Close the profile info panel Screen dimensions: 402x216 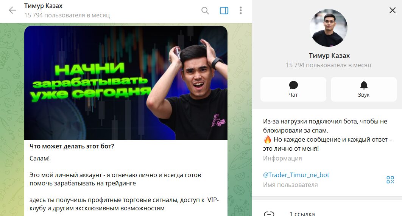coord(393,10)
